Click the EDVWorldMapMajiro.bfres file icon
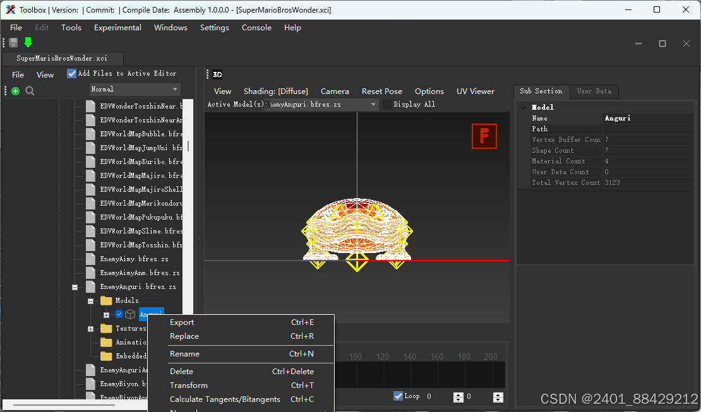701x412 pixels. click(91, 175)
